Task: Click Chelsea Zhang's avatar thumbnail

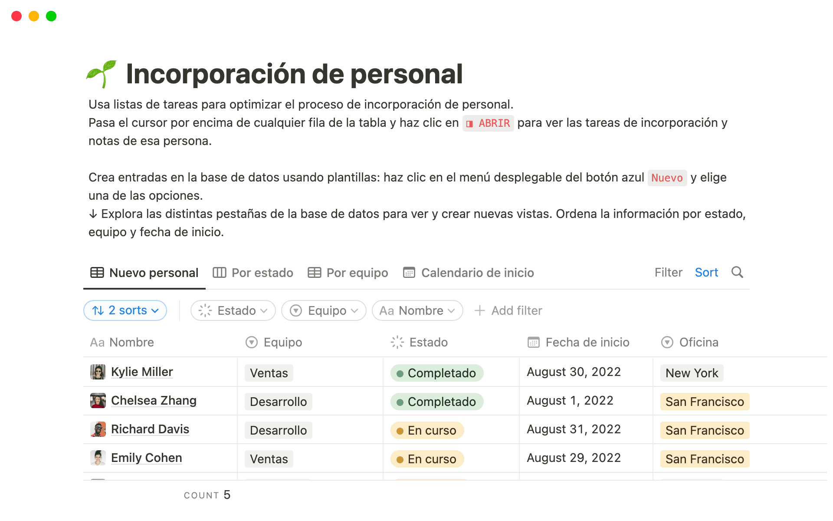Action: [x=98, y=400]
